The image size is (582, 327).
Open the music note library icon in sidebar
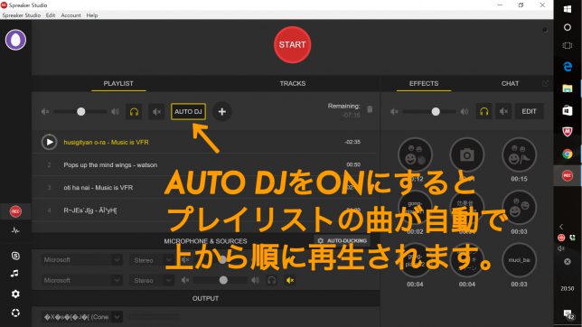pos(14,274)
